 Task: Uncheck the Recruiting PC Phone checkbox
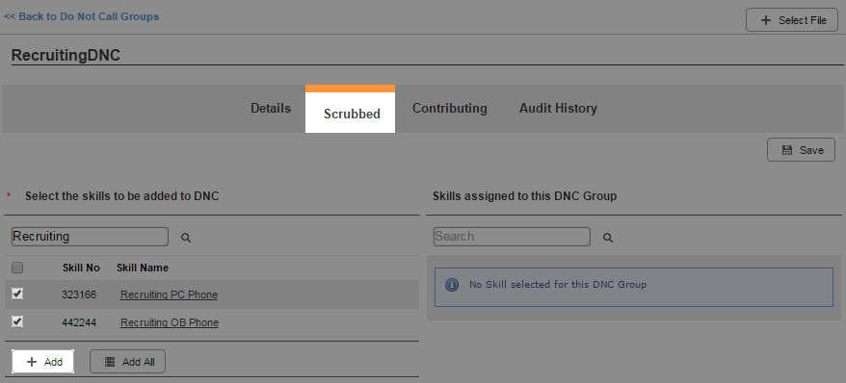(17, 294)
